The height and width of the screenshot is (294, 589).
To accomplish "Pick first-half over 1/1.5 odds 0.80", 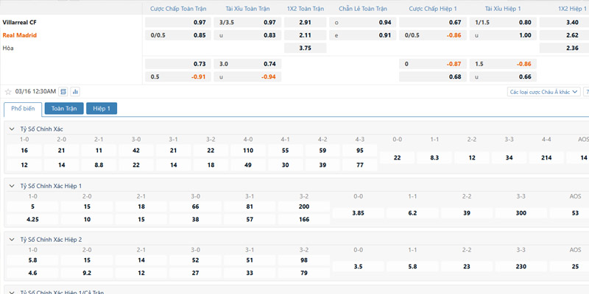I will (x=503, y=23).
